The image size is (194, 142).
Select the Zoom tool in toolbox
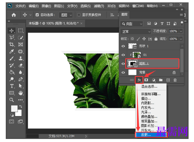(x=12, y=100)
